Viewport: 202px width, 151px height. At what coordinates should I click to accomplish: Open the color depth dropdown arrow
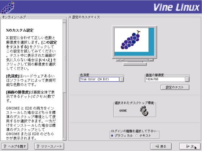(121, 79)
